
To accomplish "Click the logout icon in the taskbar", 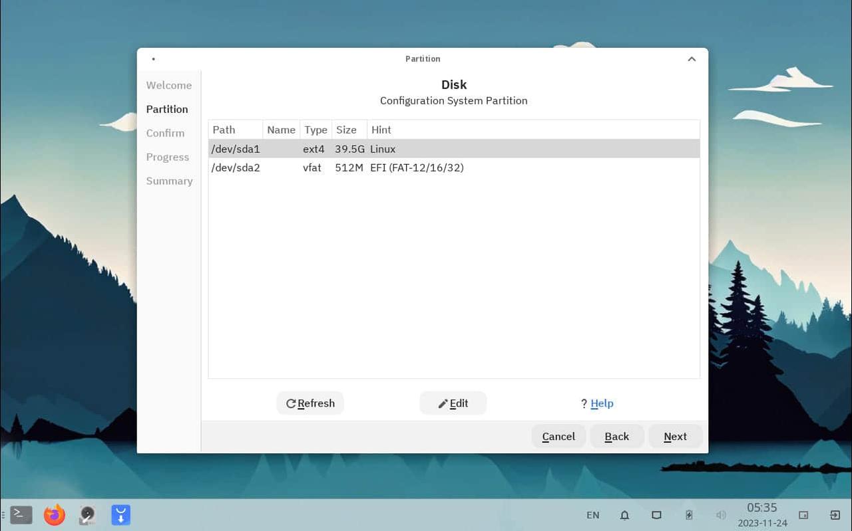I will point(835,515).
